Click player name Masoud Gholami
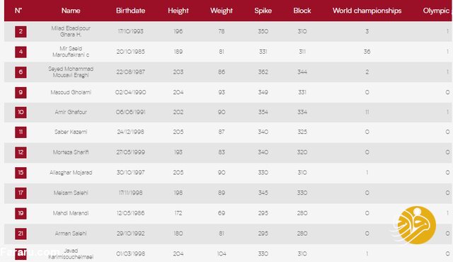Image resolution: width=453 pixels, height=262 pixels. [71, 93]
